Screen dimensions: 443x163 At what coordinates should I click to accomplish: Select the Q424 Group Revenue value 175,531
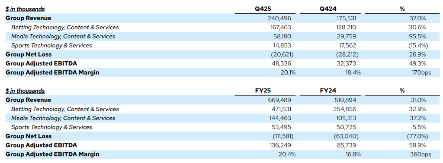click(x=345, y=18)
